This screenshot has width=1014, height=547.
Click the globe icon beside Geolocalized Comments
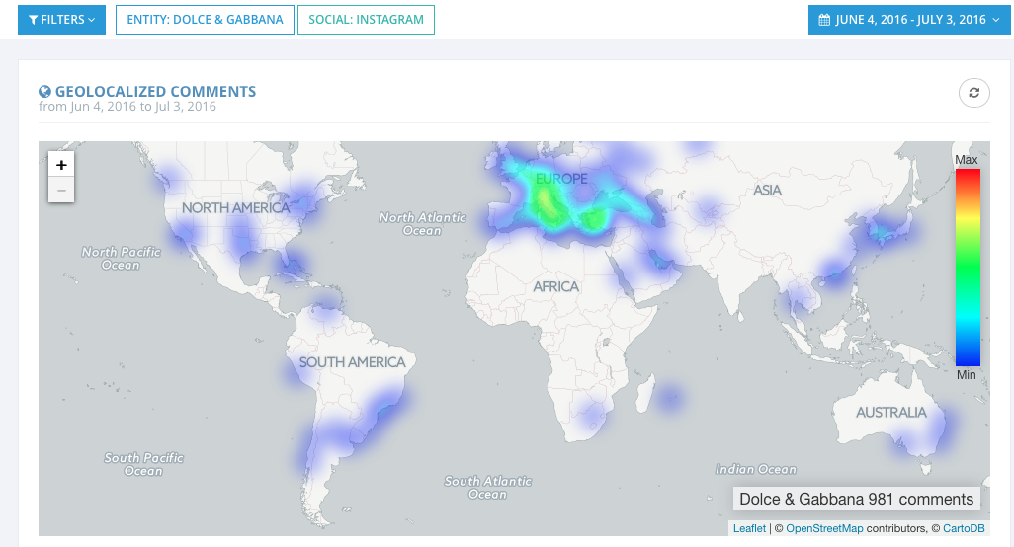(44, 92)
